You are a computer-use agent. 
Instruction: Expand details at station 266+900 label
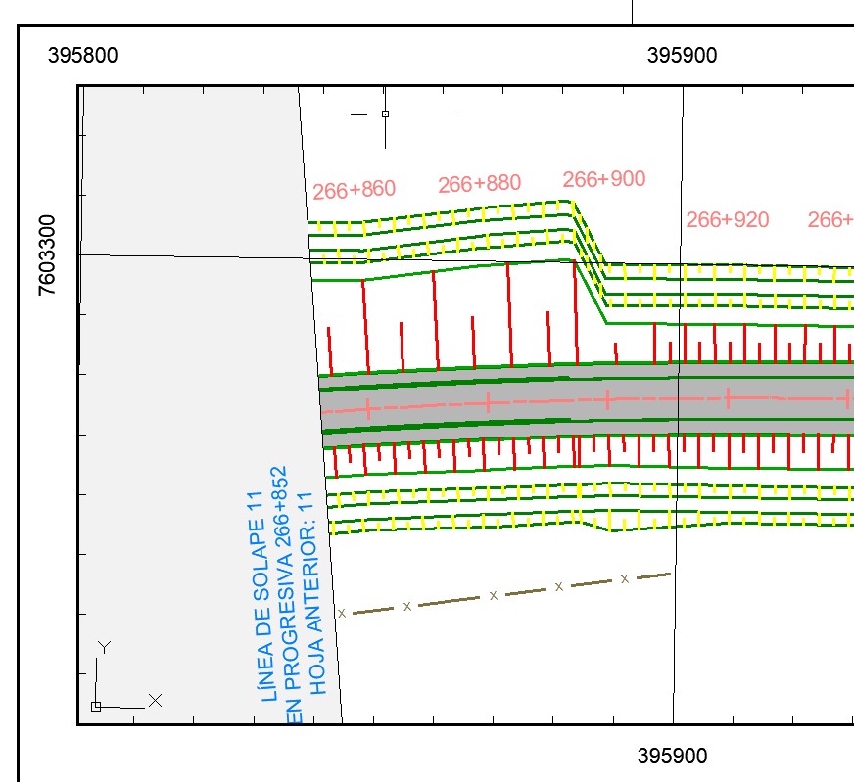[x=604, y=179]
